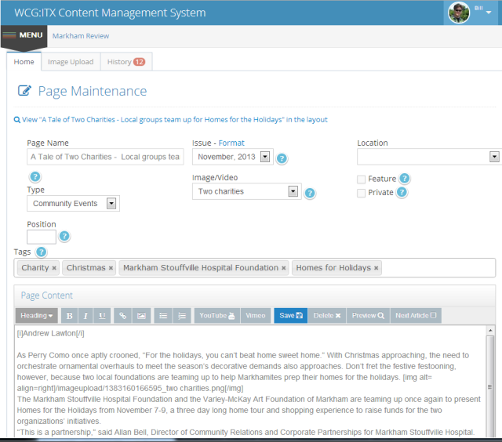The height and width of the screenshot is (442, 502).
Task: Insert an image with picture icon
Action: (141, 316)
